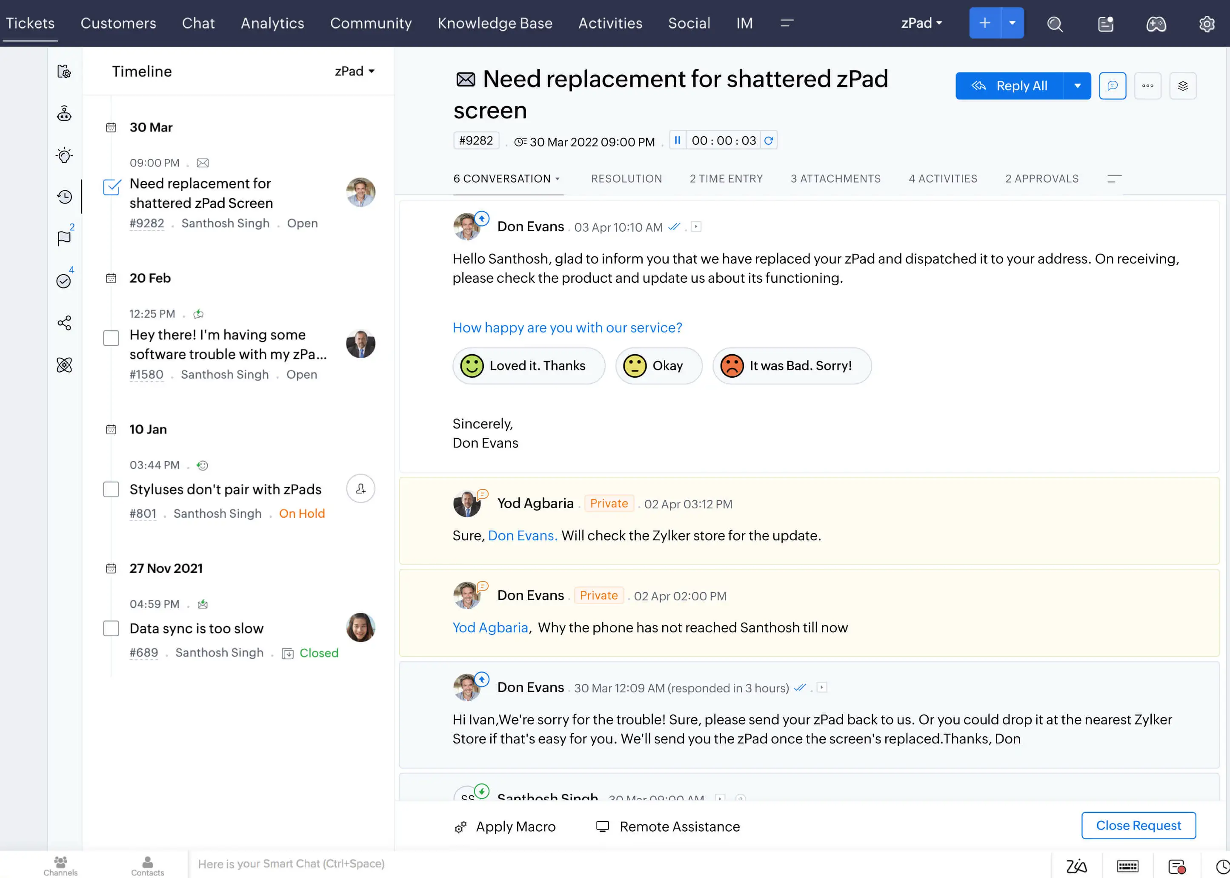Viewport: 1230px width, 878px height.
Task: Open the gamepad gamification icon
Action: 1156,24
